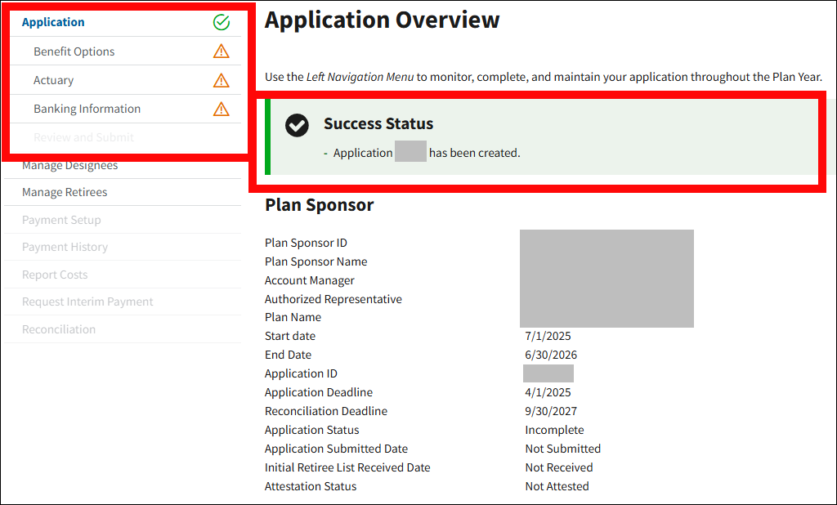This screenshot has width=837, height=505.
Task: Click Report Costs in the navigation
Action: point(55,275)
